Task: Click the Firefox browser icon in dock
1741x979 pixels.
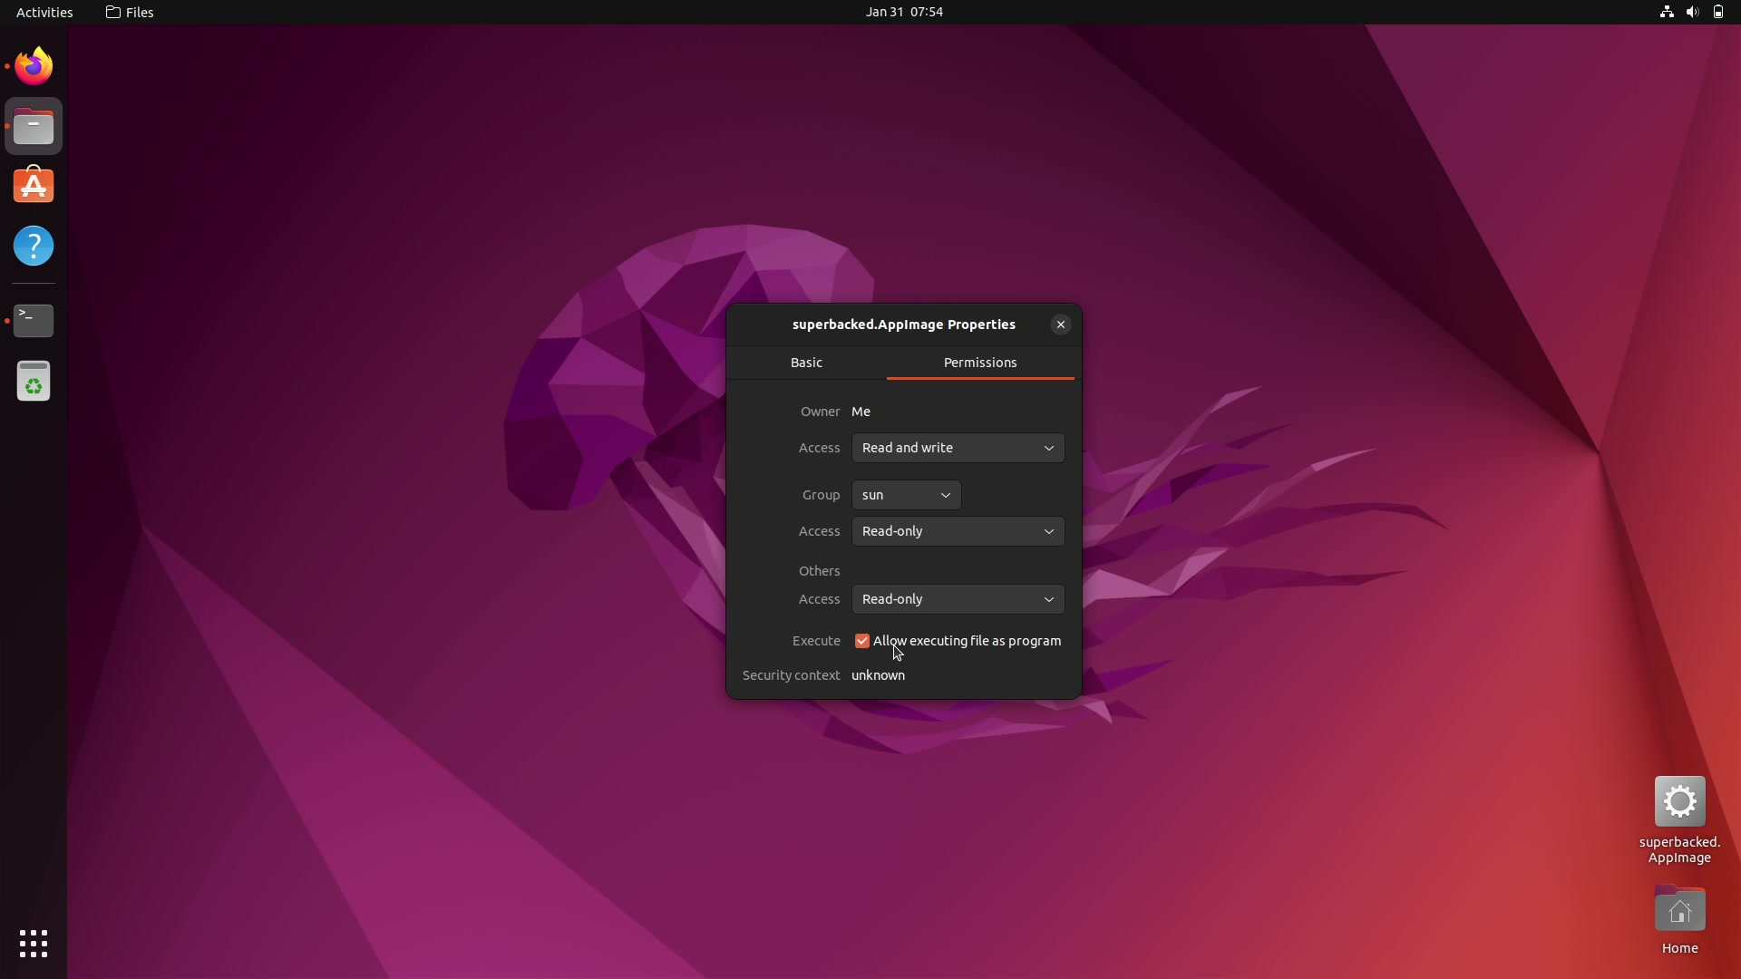Action: coord(33,66)
